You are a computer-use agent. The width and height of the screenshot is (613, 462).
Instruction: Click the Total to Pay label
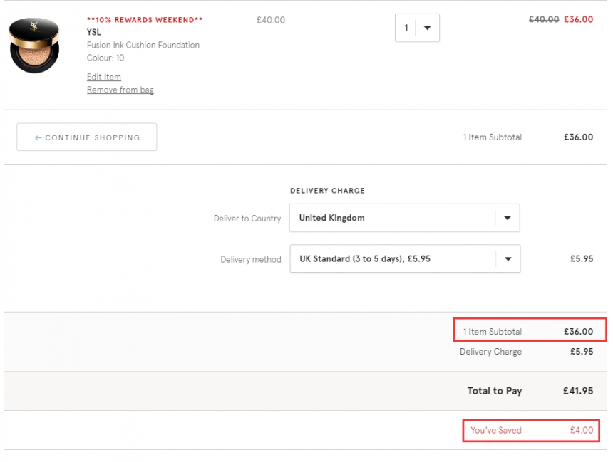(x=495, y=391)
